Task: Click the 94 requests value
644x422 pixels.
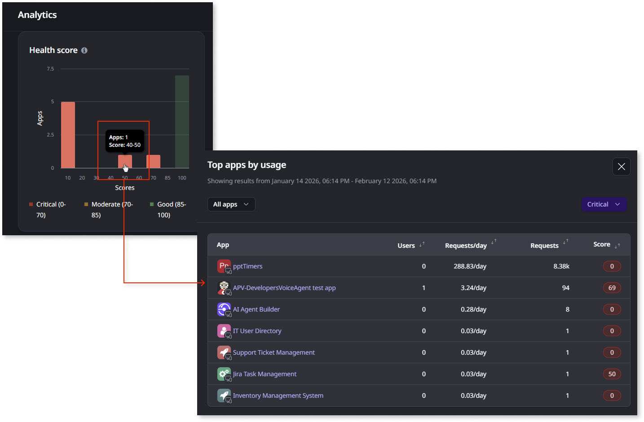Action: coord(566,288)
